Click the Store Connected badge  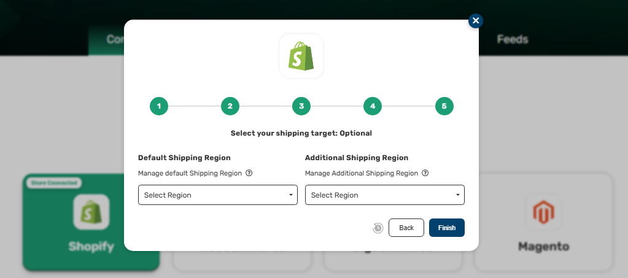point(53,183)
